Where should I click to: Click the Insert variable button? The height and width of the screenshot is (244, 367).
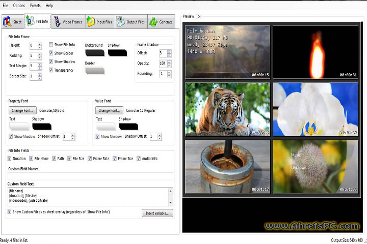(158, 213)
